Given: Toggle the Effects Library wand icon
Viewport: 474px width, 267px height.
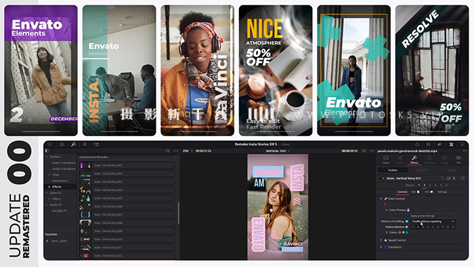Looking at the screenshot, I should click(73, 144).
